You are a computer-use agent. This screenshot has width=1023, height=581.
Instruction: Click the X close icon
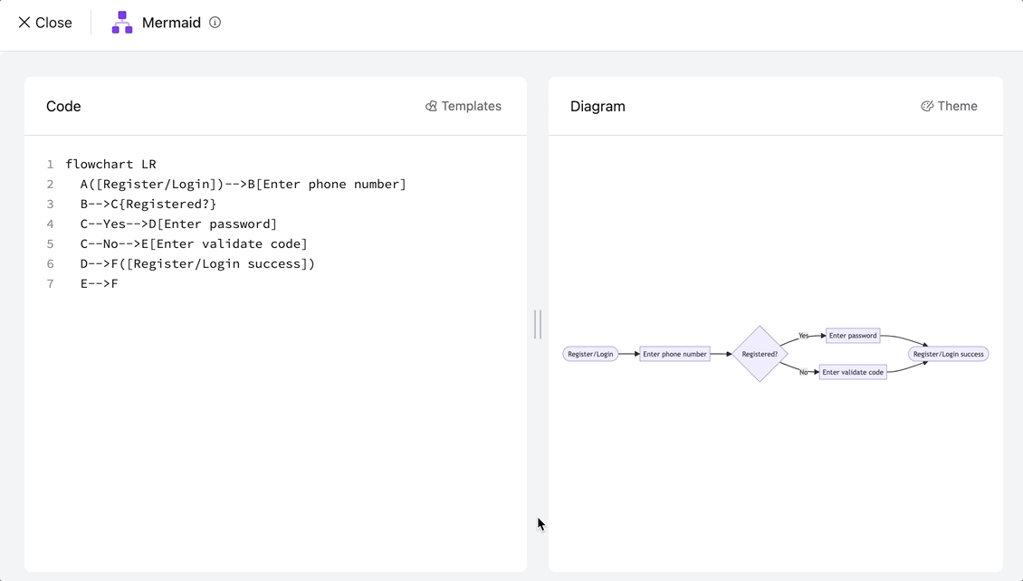click(24, 23)
